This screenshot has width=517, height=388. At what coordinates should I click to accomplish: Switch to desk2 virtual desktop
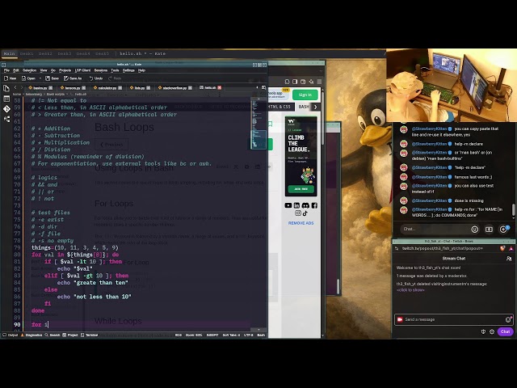tap(45, 53)
